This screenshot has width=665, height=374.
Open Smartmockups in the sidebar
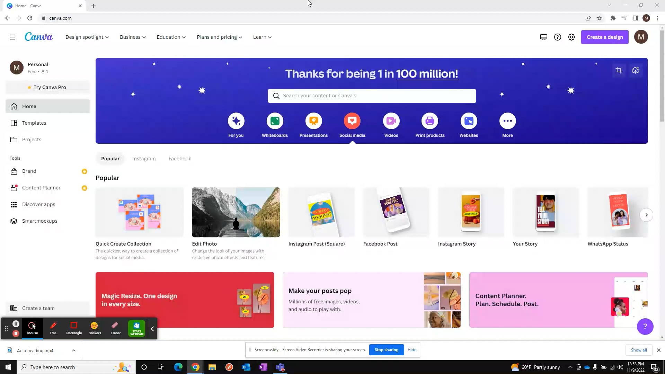click(48, 221)
